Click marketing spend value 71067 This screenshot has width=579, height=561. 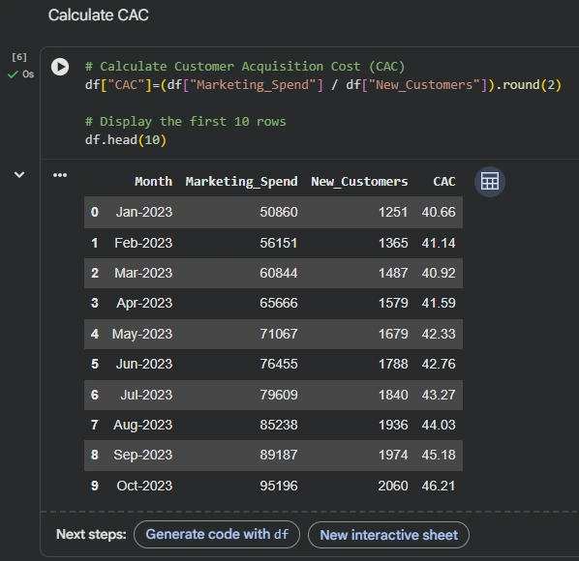[279, 334]
